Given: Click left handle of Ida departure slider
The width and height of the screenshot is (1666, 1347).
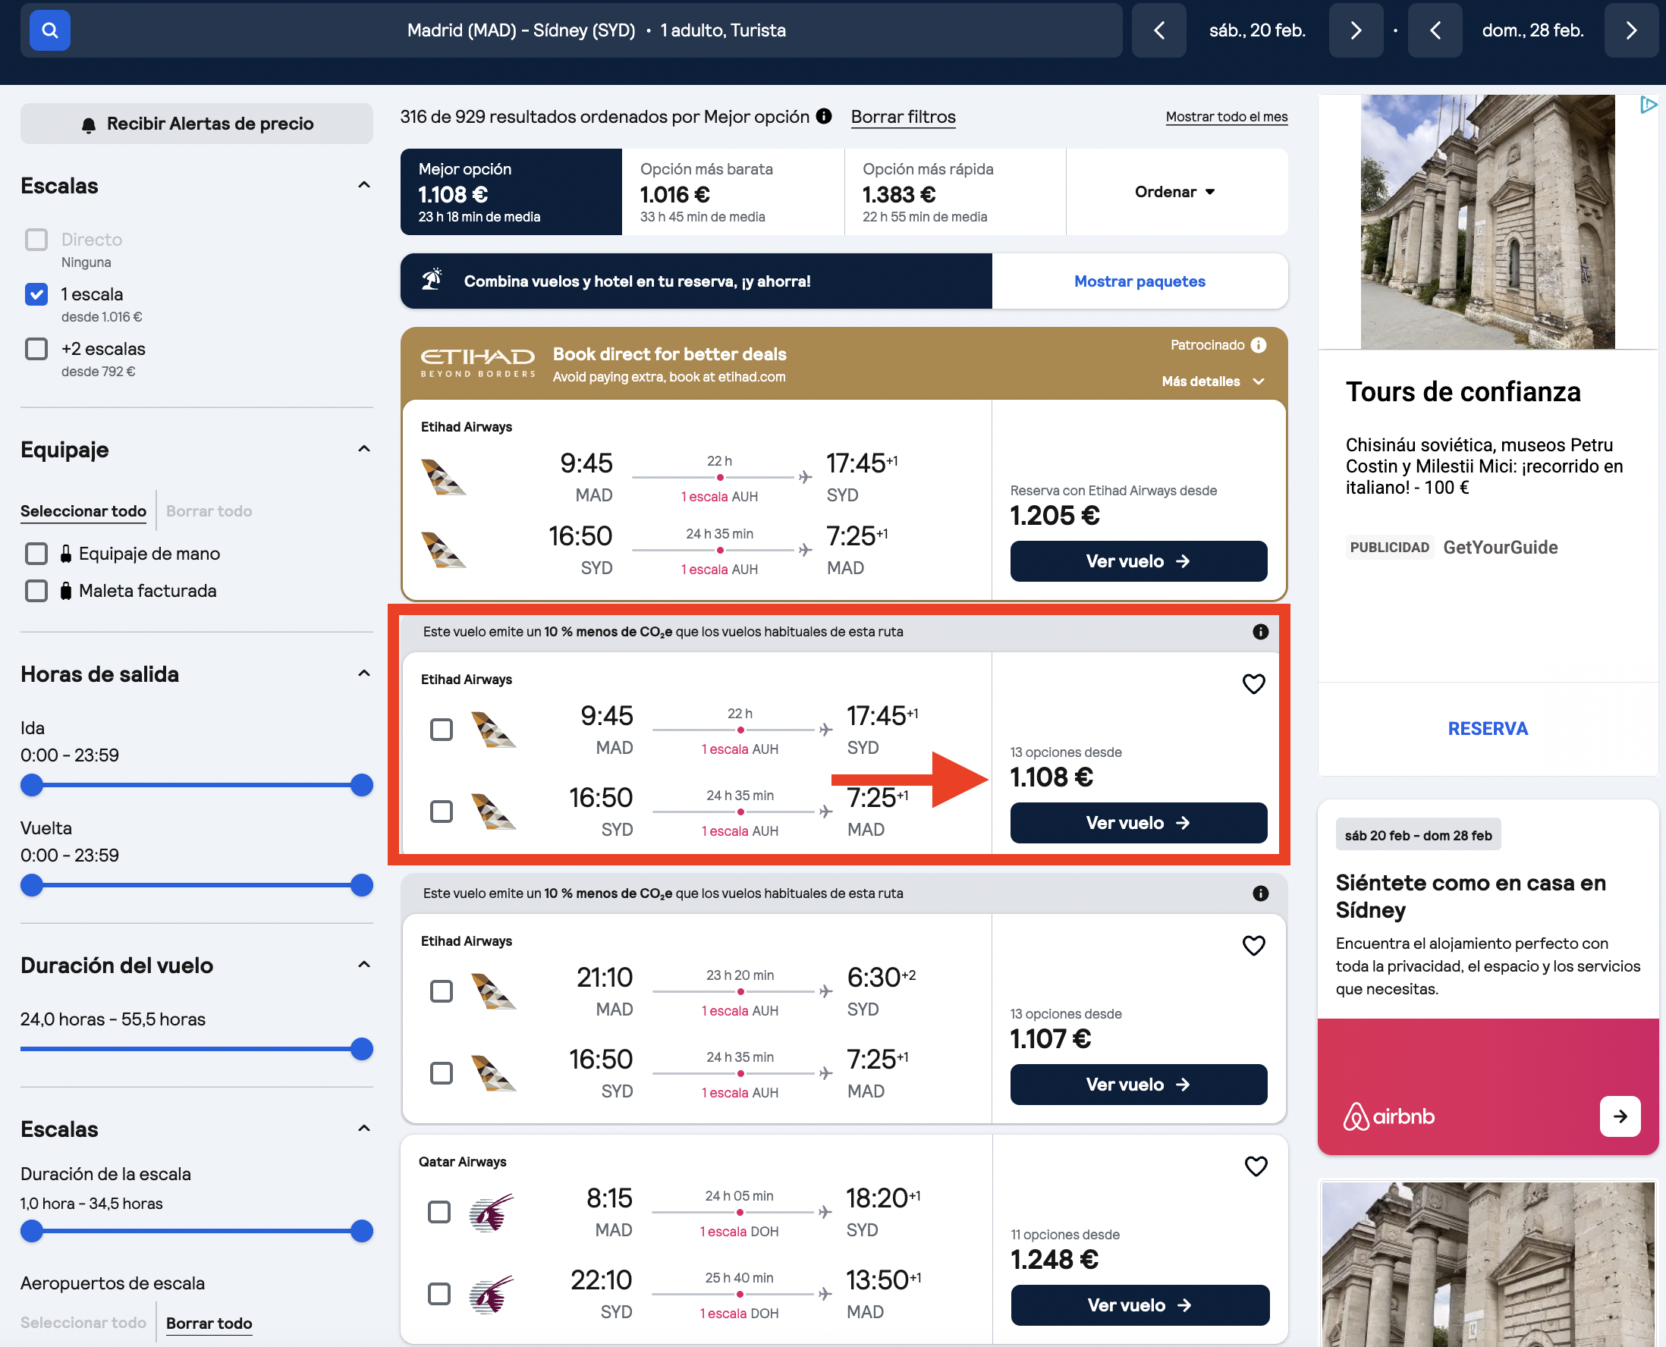Looking at the screenshot, I should (x=32, y=785).
